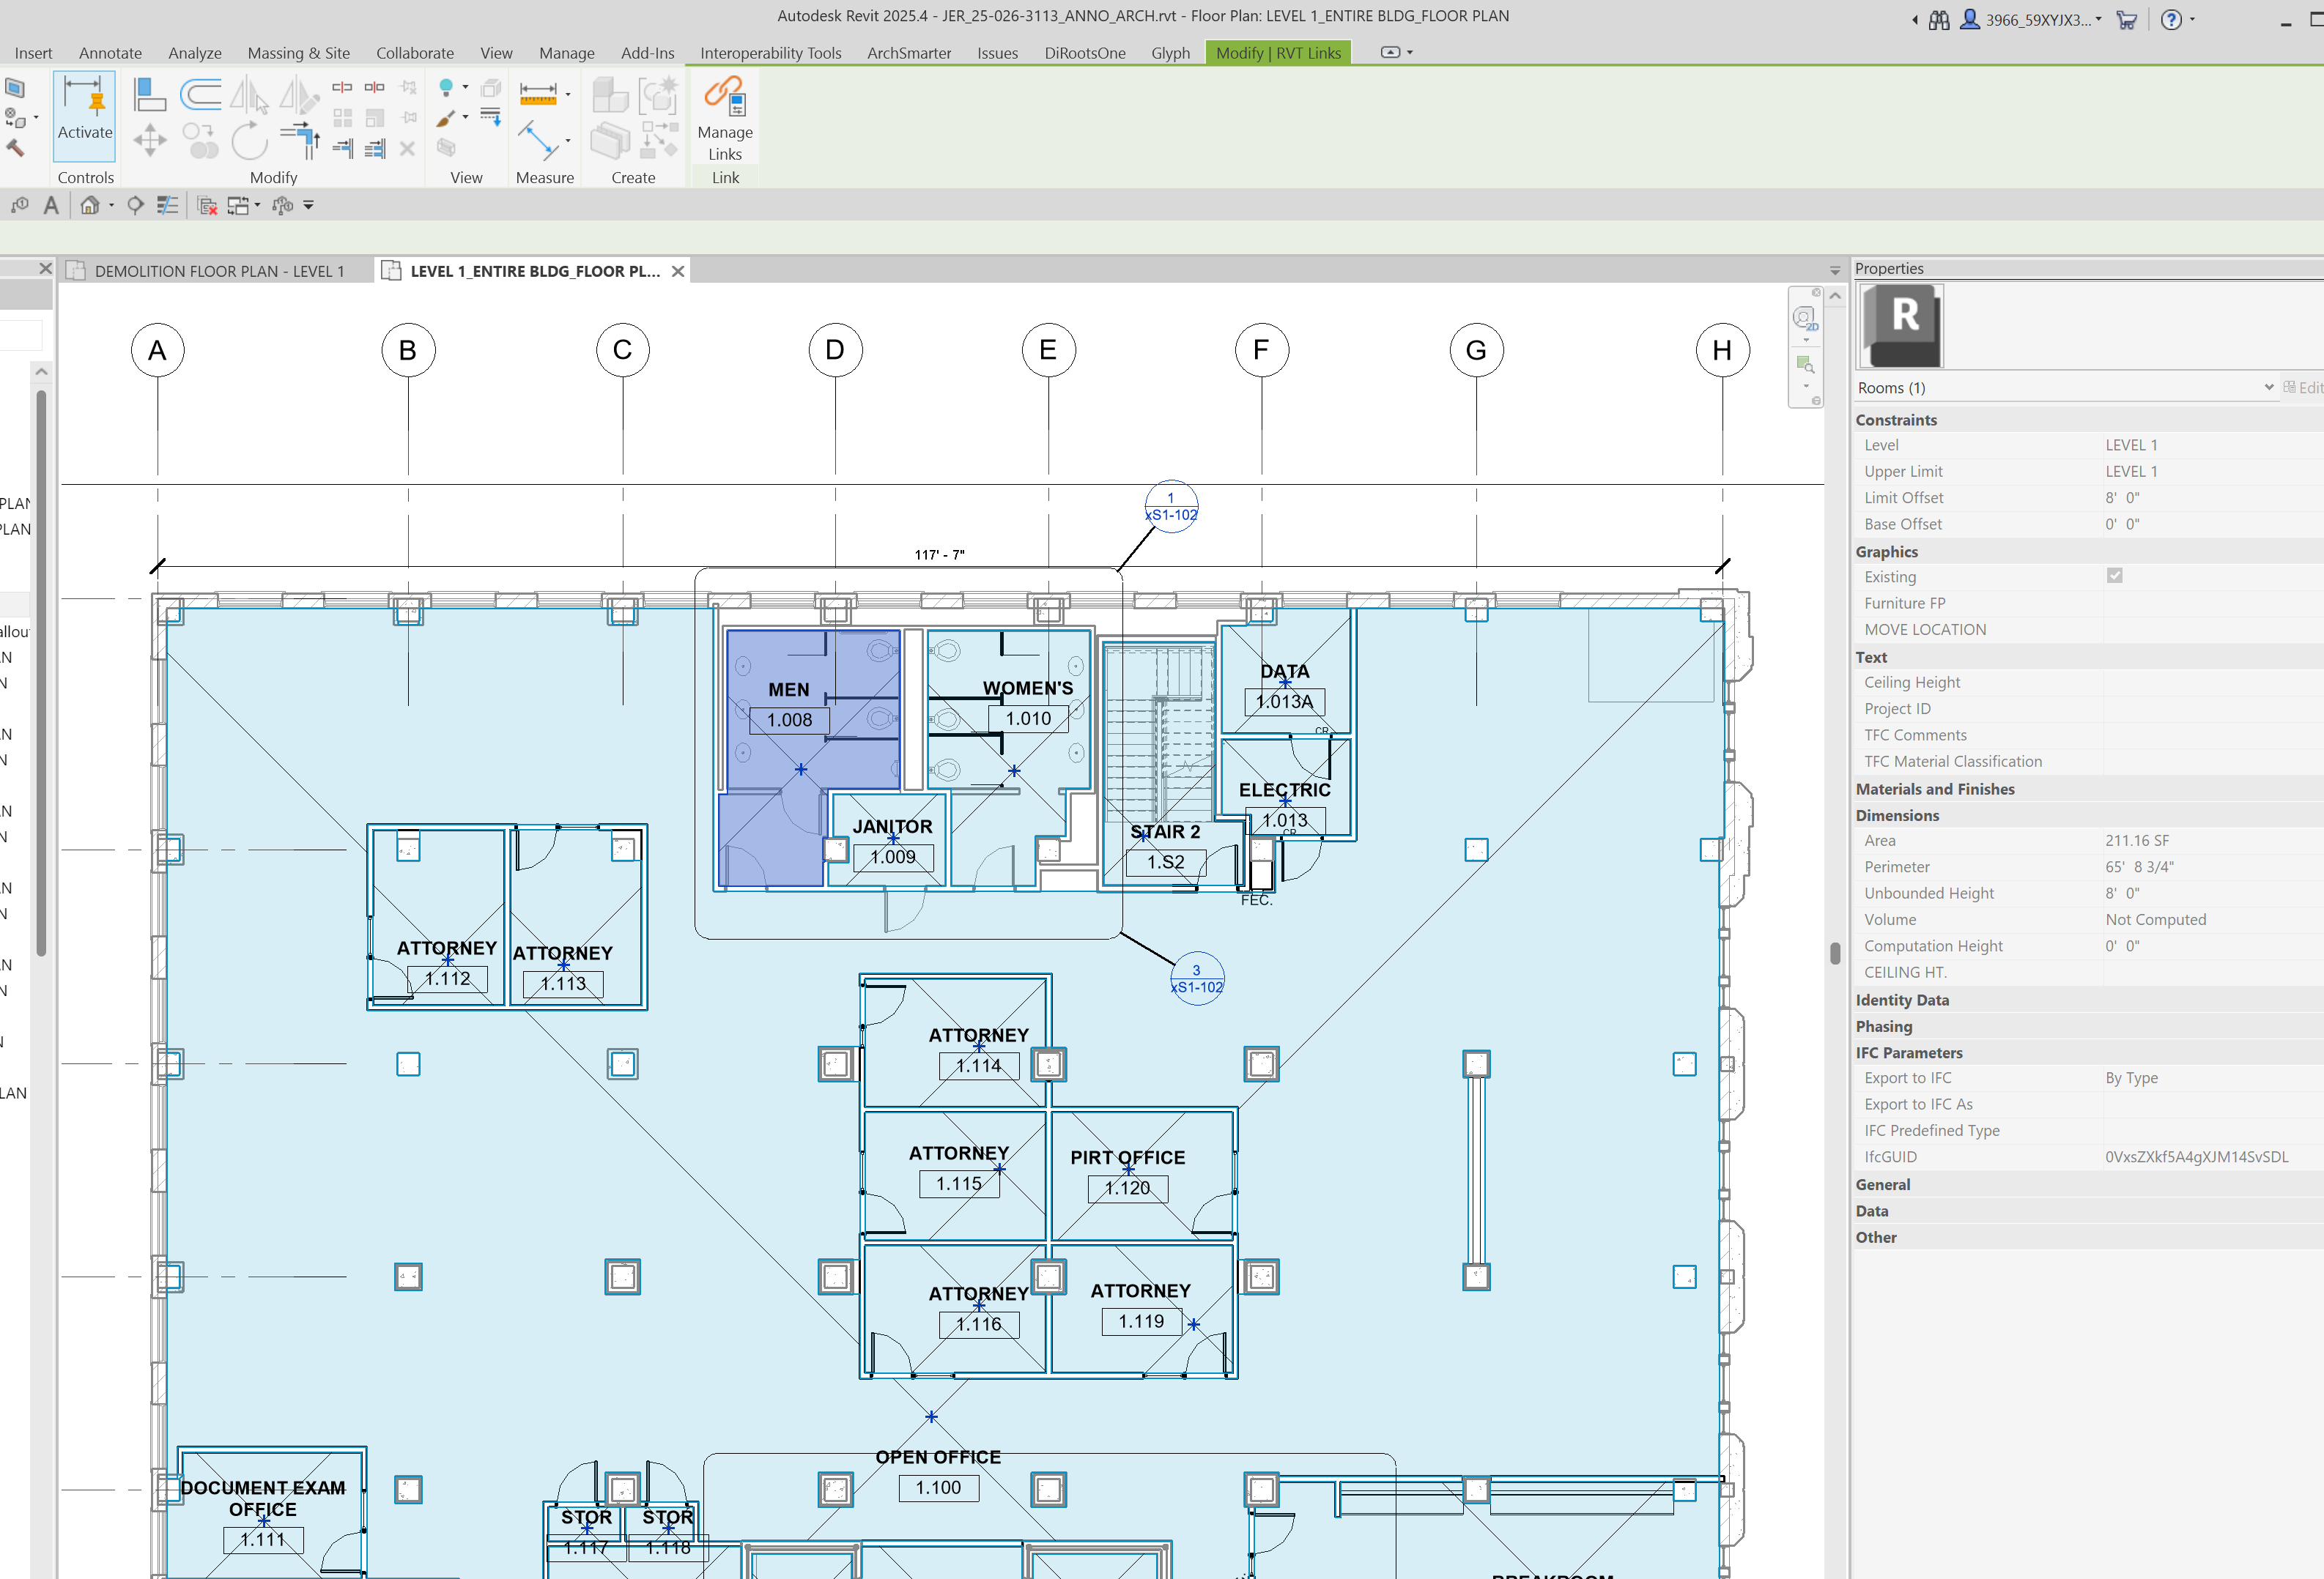Screen dimensions: 2324x1579
Task: Click the Split Element tool
Action: [x=342, y=88]
